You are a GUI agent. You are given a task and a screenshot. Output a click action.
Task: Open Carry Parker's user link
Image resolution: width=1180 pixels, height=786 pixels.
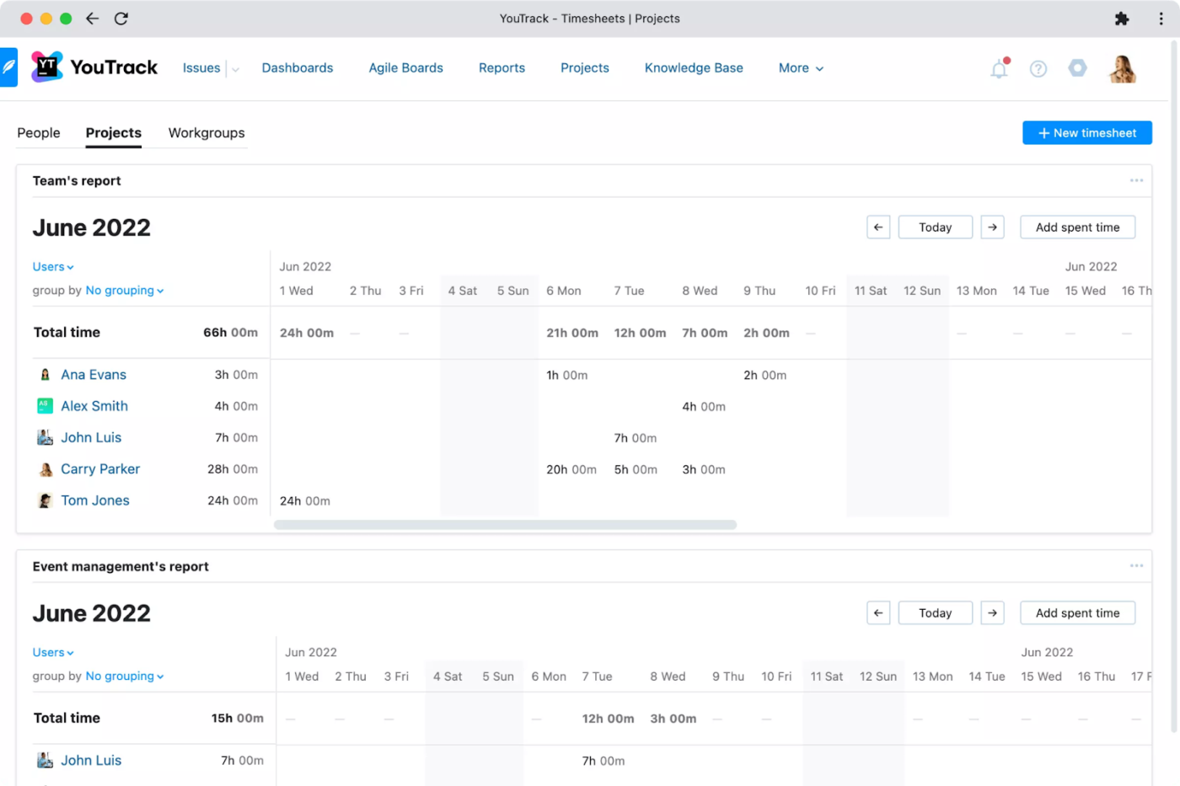tap(100, 469)
